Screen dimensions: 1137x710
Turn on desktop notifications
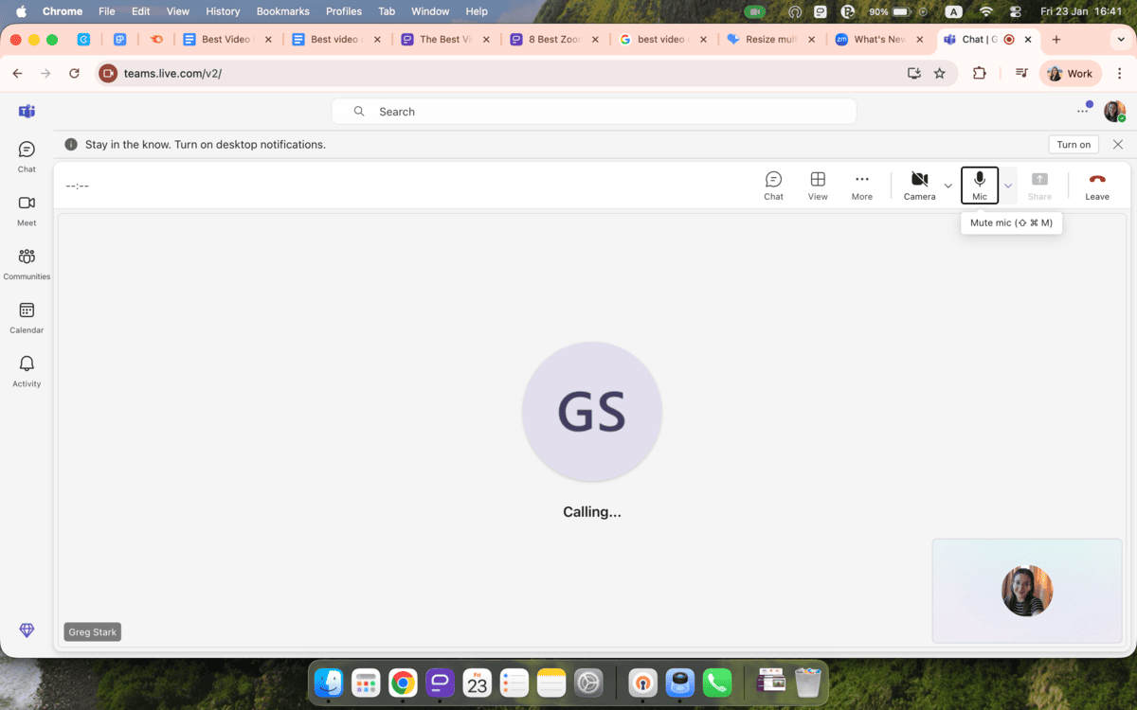(x=1073, y=144)
